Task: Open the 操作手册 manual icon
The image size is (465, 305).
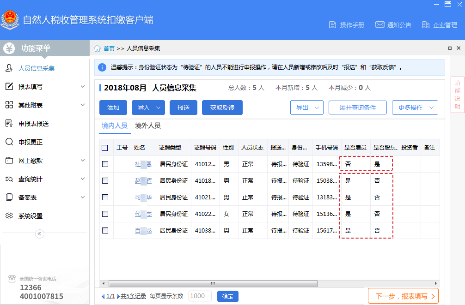Action: [x=332, y=25]
